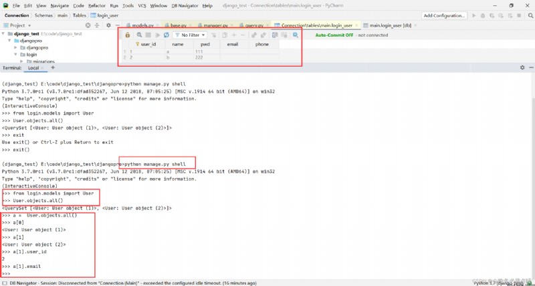Click the export data icon in table toolbar

click(x=254, y=35)
